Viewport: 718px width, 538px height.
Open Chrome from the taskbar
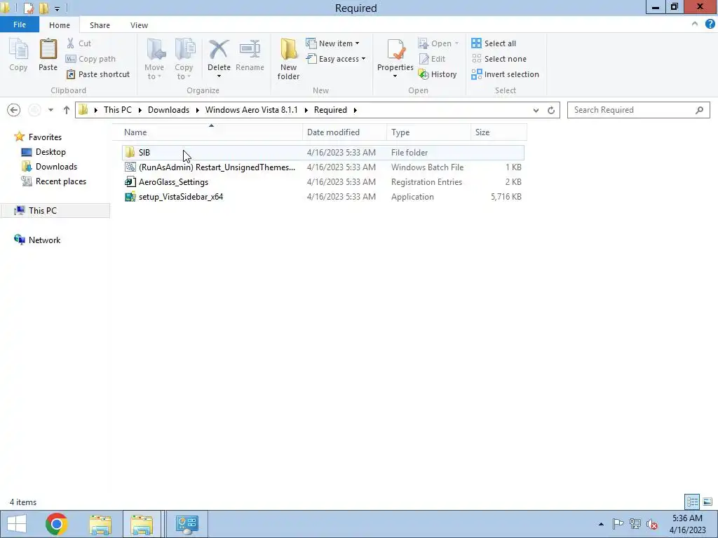[57, 524]
